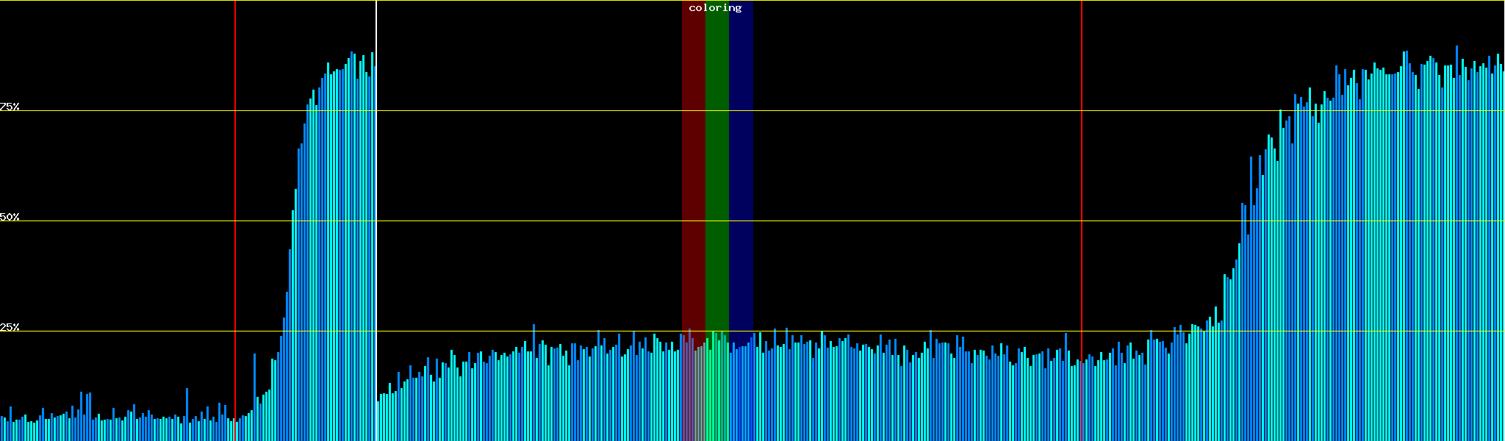Click the 25% axis label
The width and height of the screenshot is (1505, 441).
pos(10,327)
